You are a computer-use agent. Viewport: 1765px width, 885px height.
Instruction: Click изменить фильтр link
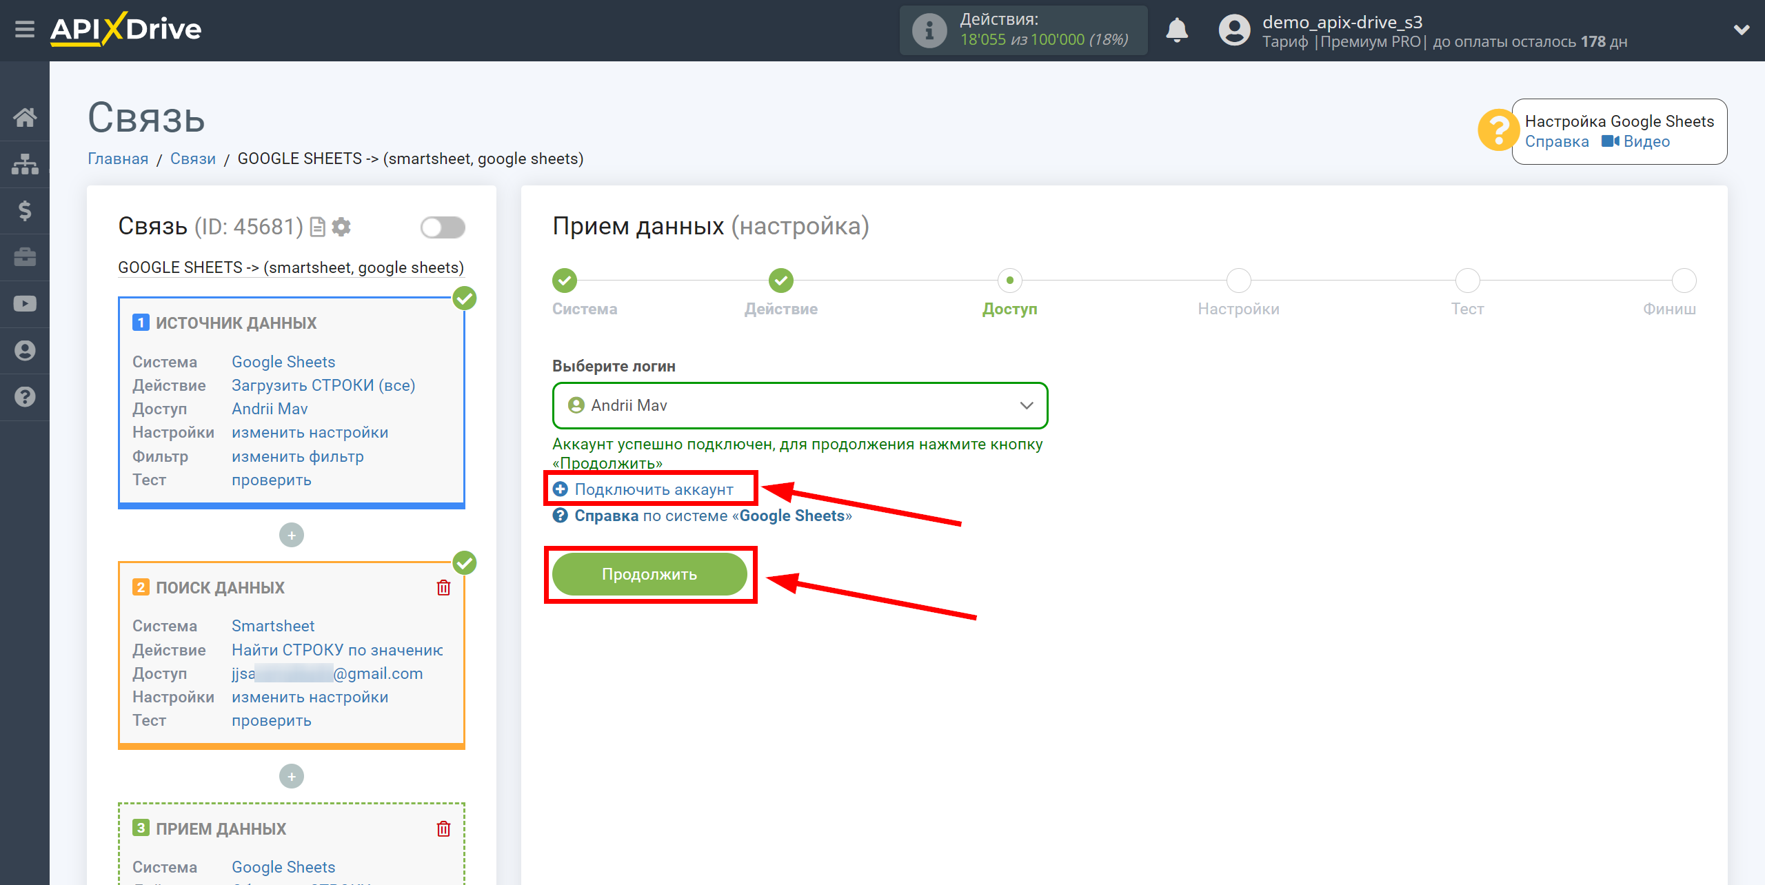[297, 456]
